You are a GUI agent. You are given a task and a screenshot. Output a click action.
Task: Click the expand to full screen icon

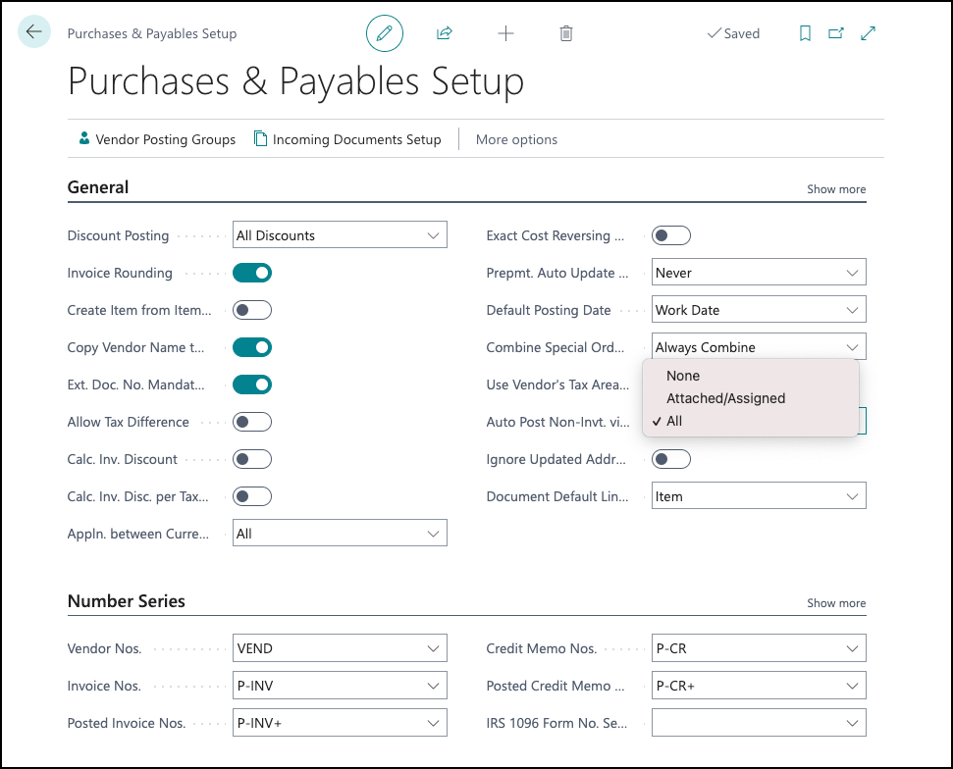[868, 33]
